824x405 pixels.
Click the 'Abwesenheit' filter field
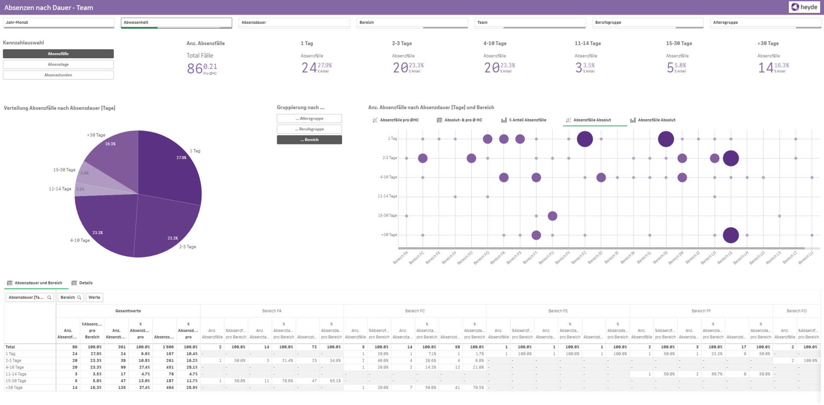point(176,22)
